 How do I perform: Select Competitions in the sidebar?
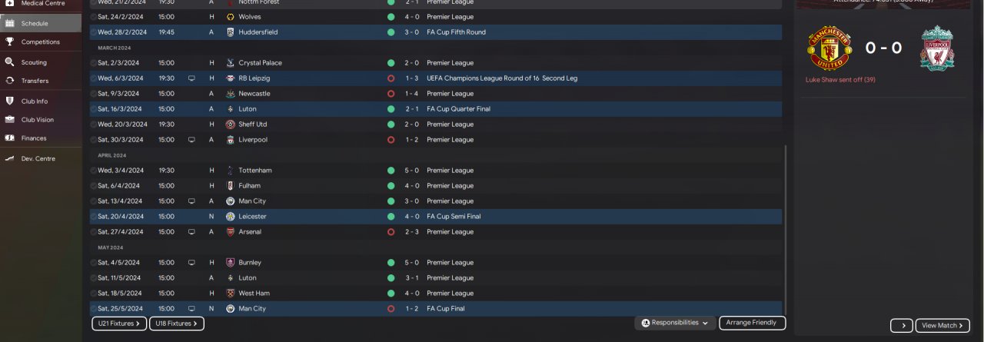40,42
